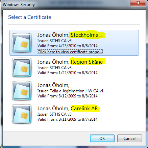Click 'Valid From: 8/11/2009 to 8/7/2014'
148x148 pixels.
click(x=67, y=119)
